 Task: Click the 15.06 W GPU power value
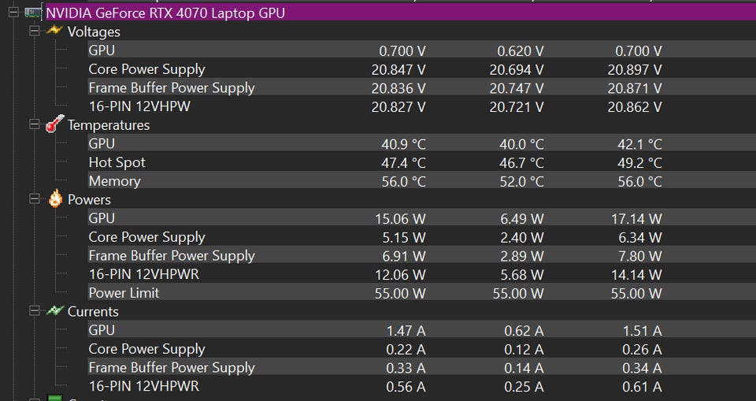(400, 219)
